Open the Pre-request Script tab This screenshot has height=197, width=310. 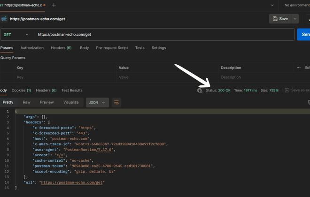point(112,48)
